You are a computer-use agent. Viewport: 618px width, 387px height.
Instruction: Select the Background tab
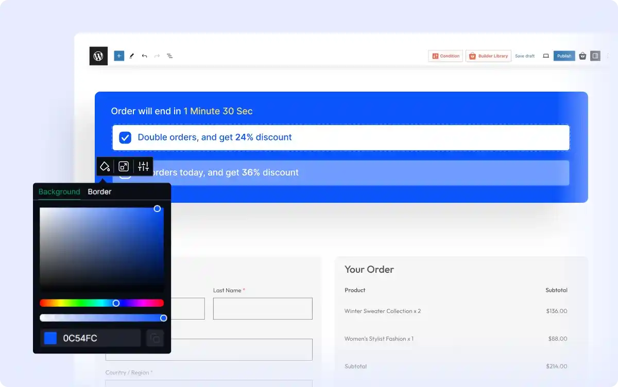pyautogui.click(x=59, y=191)
